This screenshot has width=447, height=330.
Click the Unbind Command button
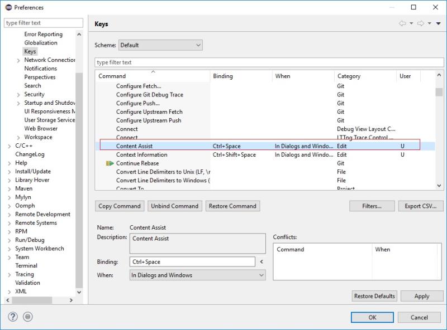(x=175, y=206)
